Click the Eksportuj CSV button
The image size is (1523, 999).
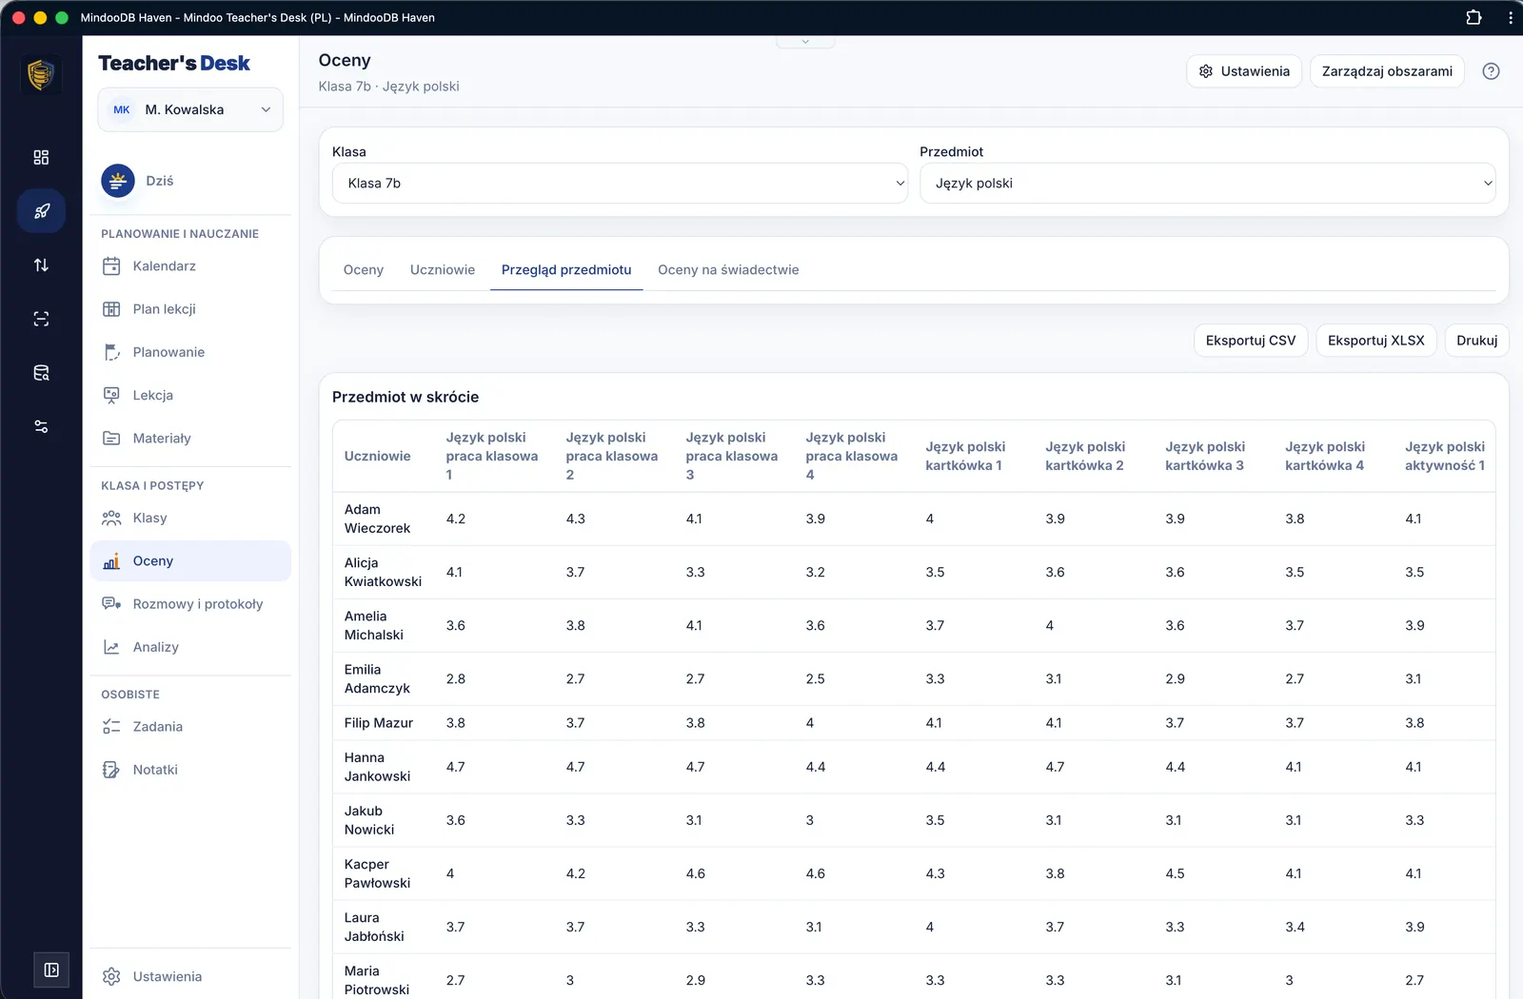pos(1251,341)
